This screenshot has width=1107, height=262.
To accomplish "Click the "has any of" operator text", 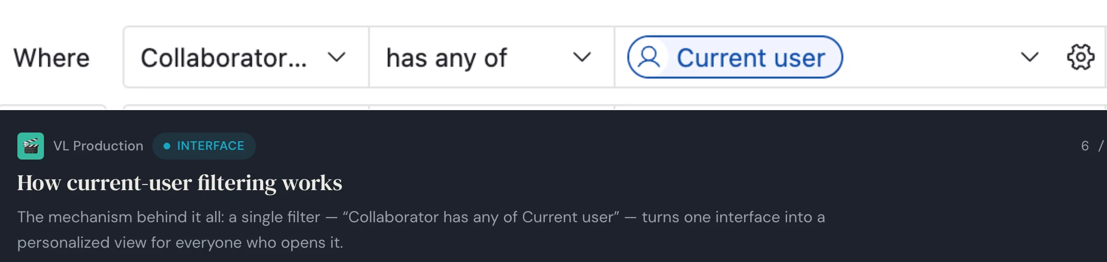I will (447, 58).
